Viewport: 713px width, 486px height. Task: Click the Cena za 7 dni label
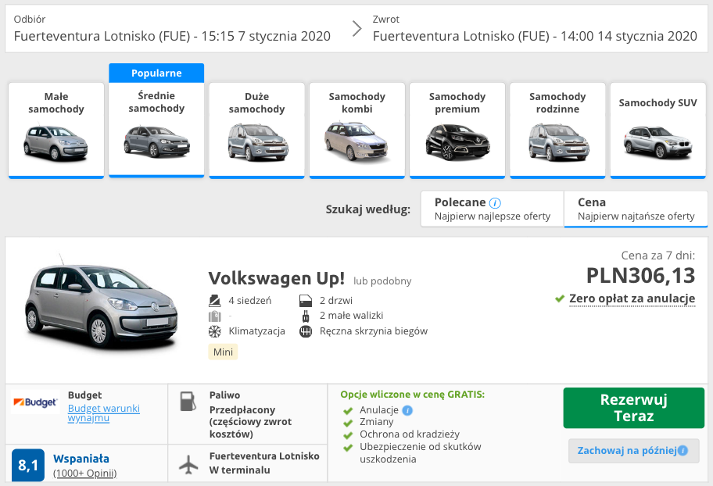658,256
